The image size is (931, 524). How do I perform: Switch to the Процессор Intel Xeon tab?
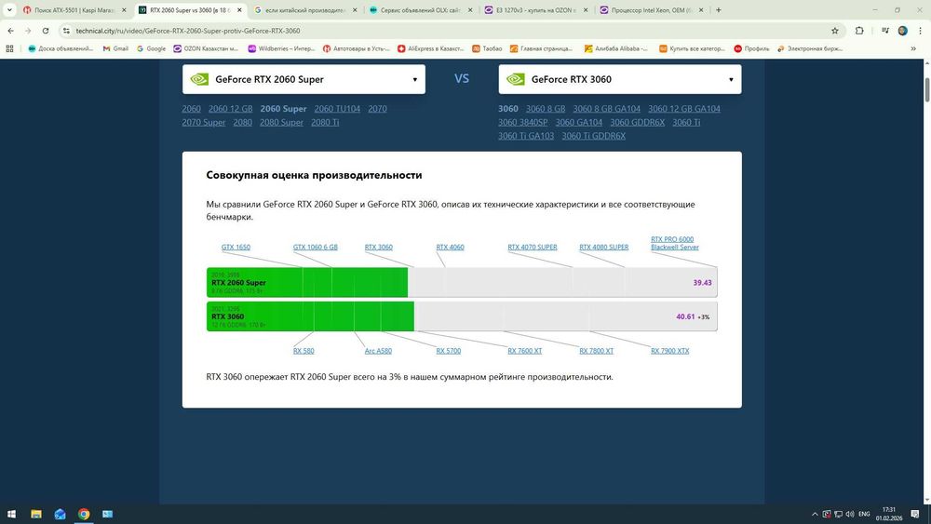[x=652, y=10]
